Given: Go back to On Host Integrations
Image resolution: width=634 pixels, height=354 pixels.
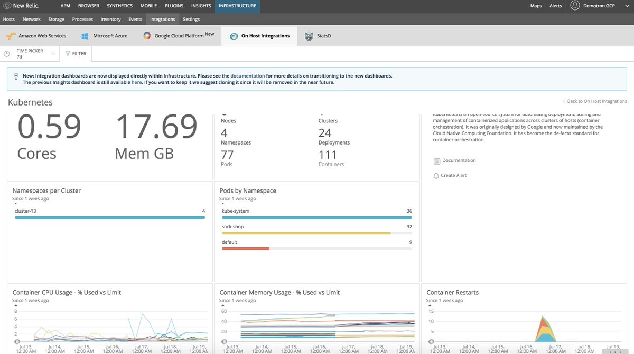Looking at the screenshot, I should pos(595,101).
